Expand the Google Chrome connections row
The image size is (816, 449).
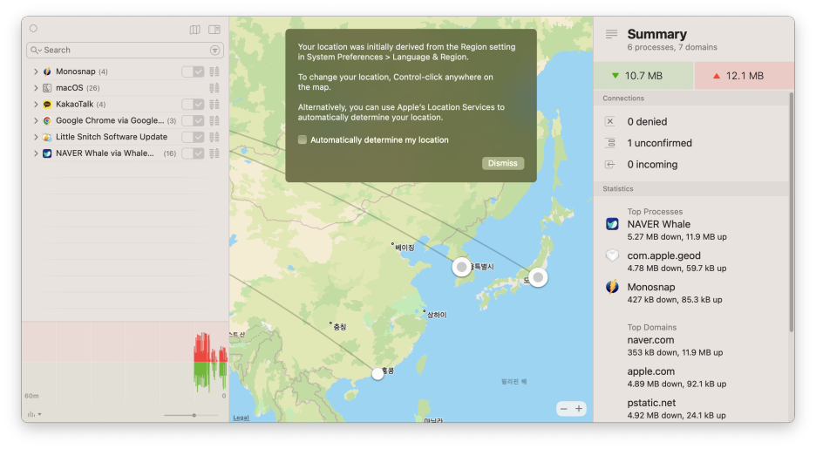pos(36,120)
